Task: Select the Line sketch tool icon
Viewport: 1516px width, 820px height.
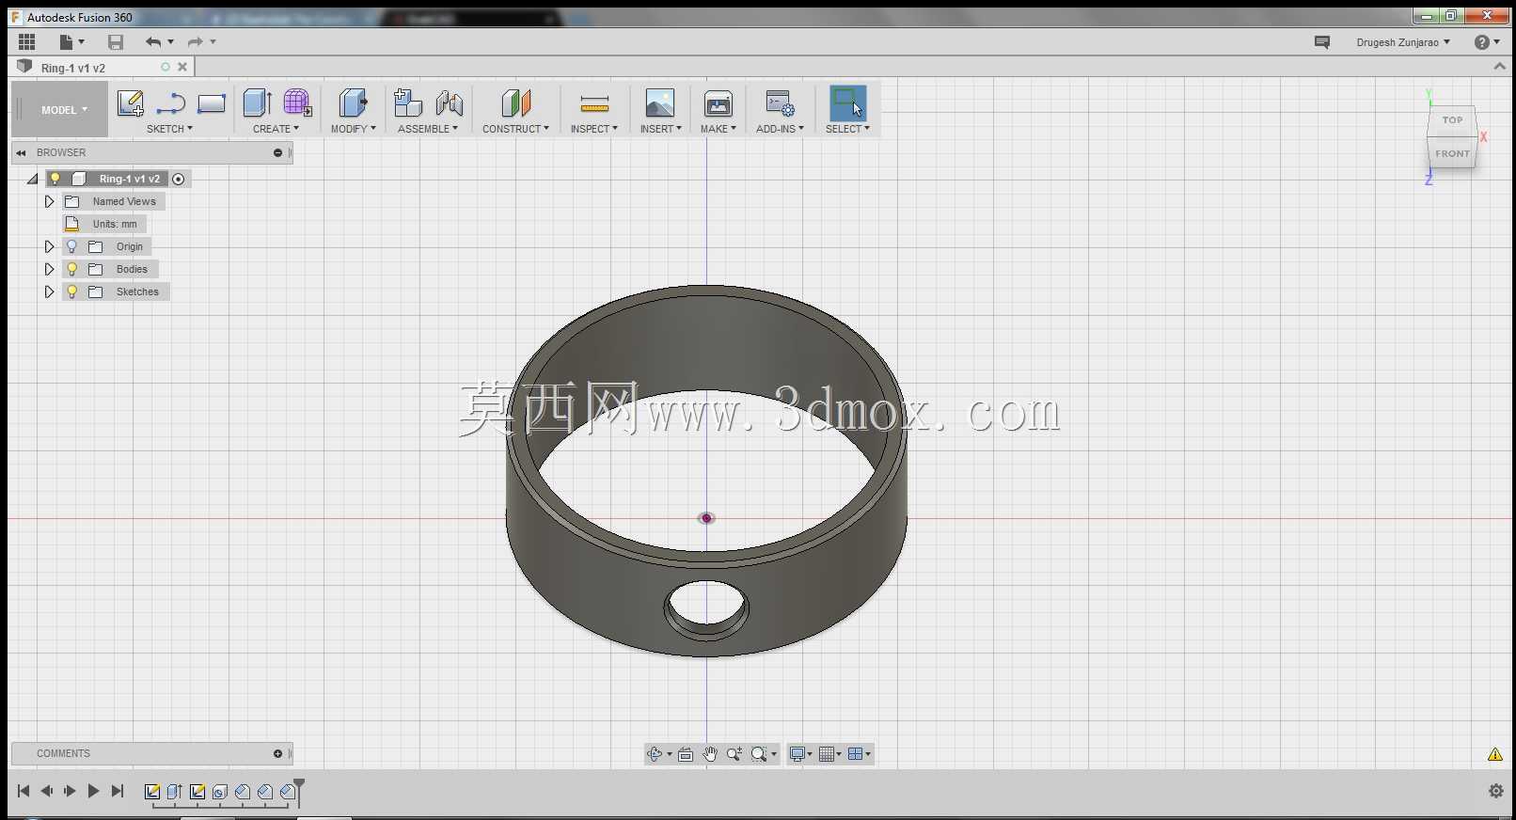Action: point(170,103)
